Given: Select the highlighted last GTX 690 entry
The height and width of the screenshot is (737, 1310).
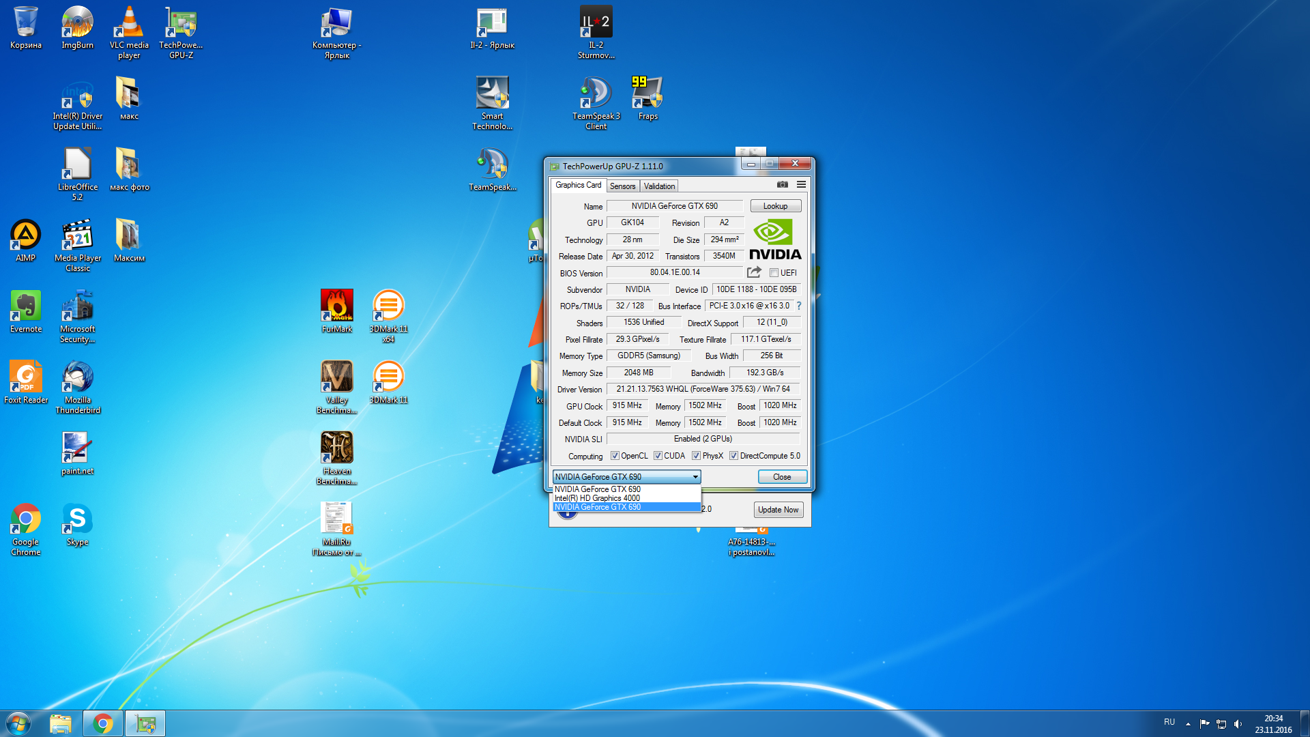Looking at the screenshot, I should [x=598, y=507].
